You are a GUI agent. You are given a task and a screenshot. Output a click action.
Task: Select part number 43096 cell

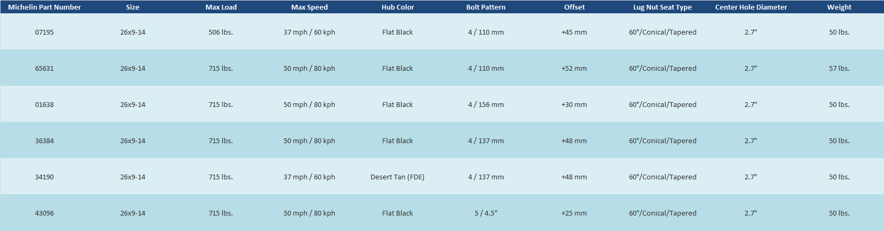[45, 213]
